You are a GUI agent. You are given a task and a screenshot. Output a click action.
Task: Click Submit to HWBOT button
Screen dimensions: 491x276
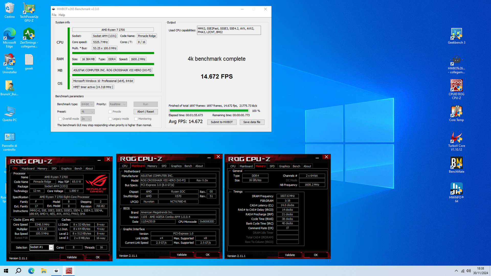[x=222, y=122]
